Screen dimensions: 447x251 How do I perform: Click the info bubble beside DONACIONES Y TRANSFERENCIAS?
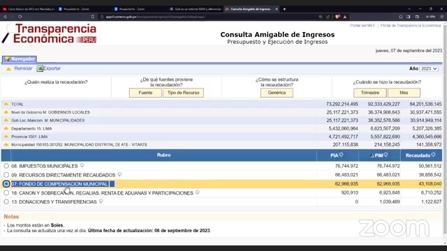101,201
